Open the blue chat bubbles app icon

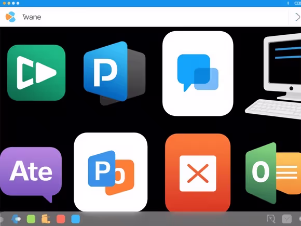coord(198,73)
